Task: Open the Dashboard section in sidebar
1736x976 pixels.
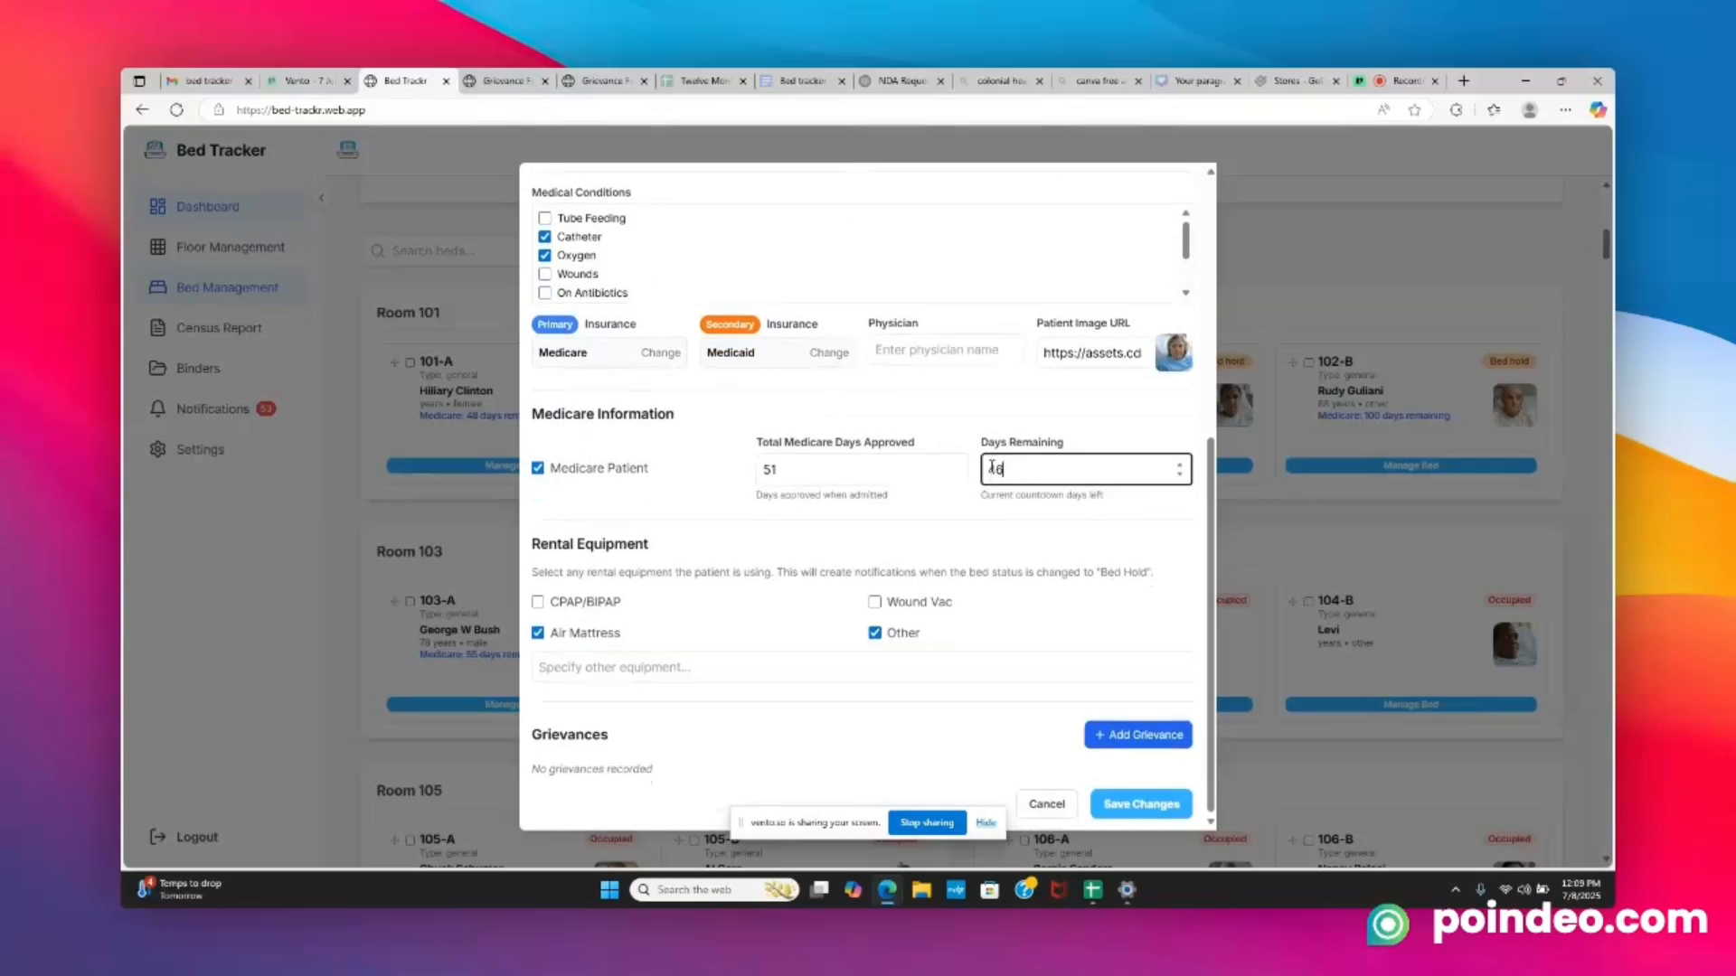Action: tap(207, 206)
